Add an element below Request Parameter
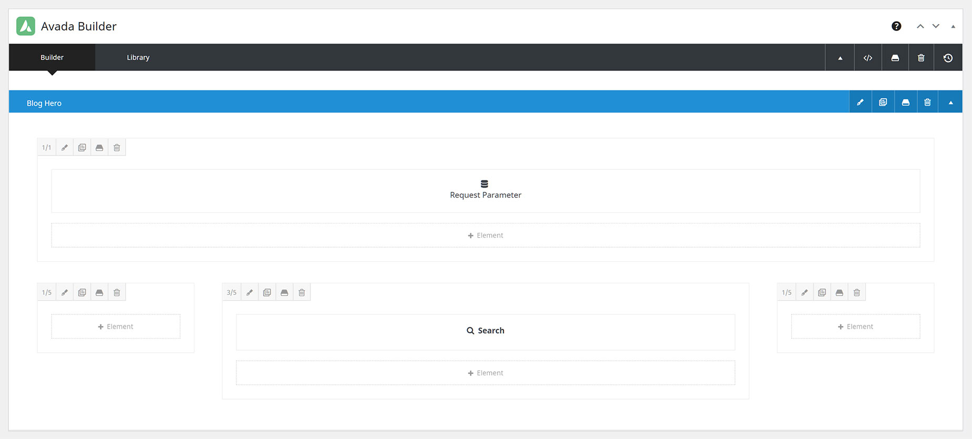972x439 pixels. coord(485,235)
